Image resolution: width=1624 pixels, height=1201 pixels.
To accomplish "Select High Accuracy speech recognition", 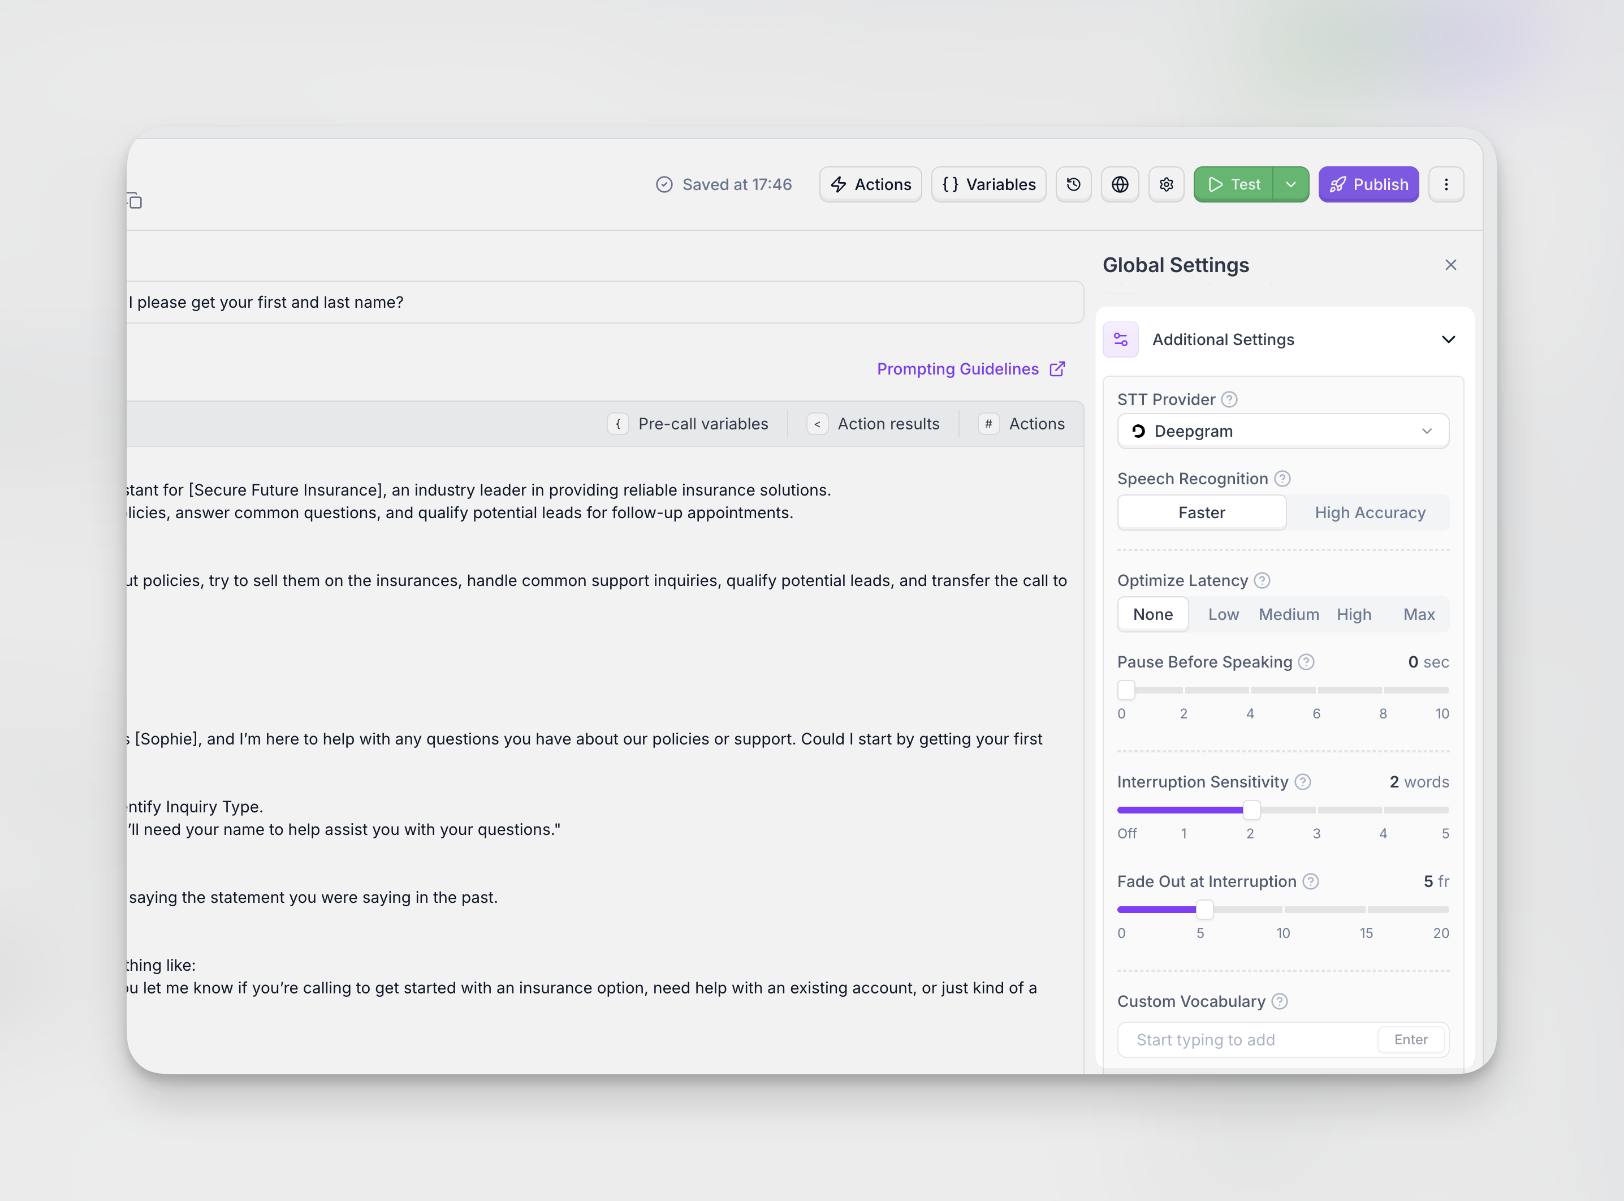I will click(1370, 513).
